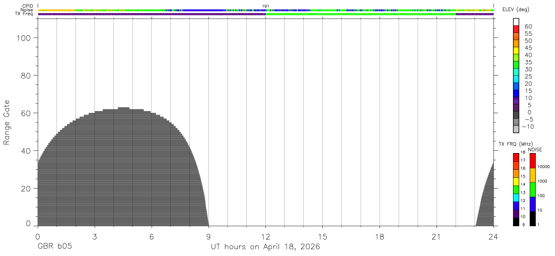Click hour 18 on the UT axis

coord(380,237)
